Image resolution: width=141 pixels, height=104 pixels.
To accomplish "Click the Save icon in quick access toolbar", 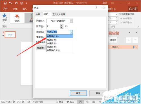I will point(5,3).
